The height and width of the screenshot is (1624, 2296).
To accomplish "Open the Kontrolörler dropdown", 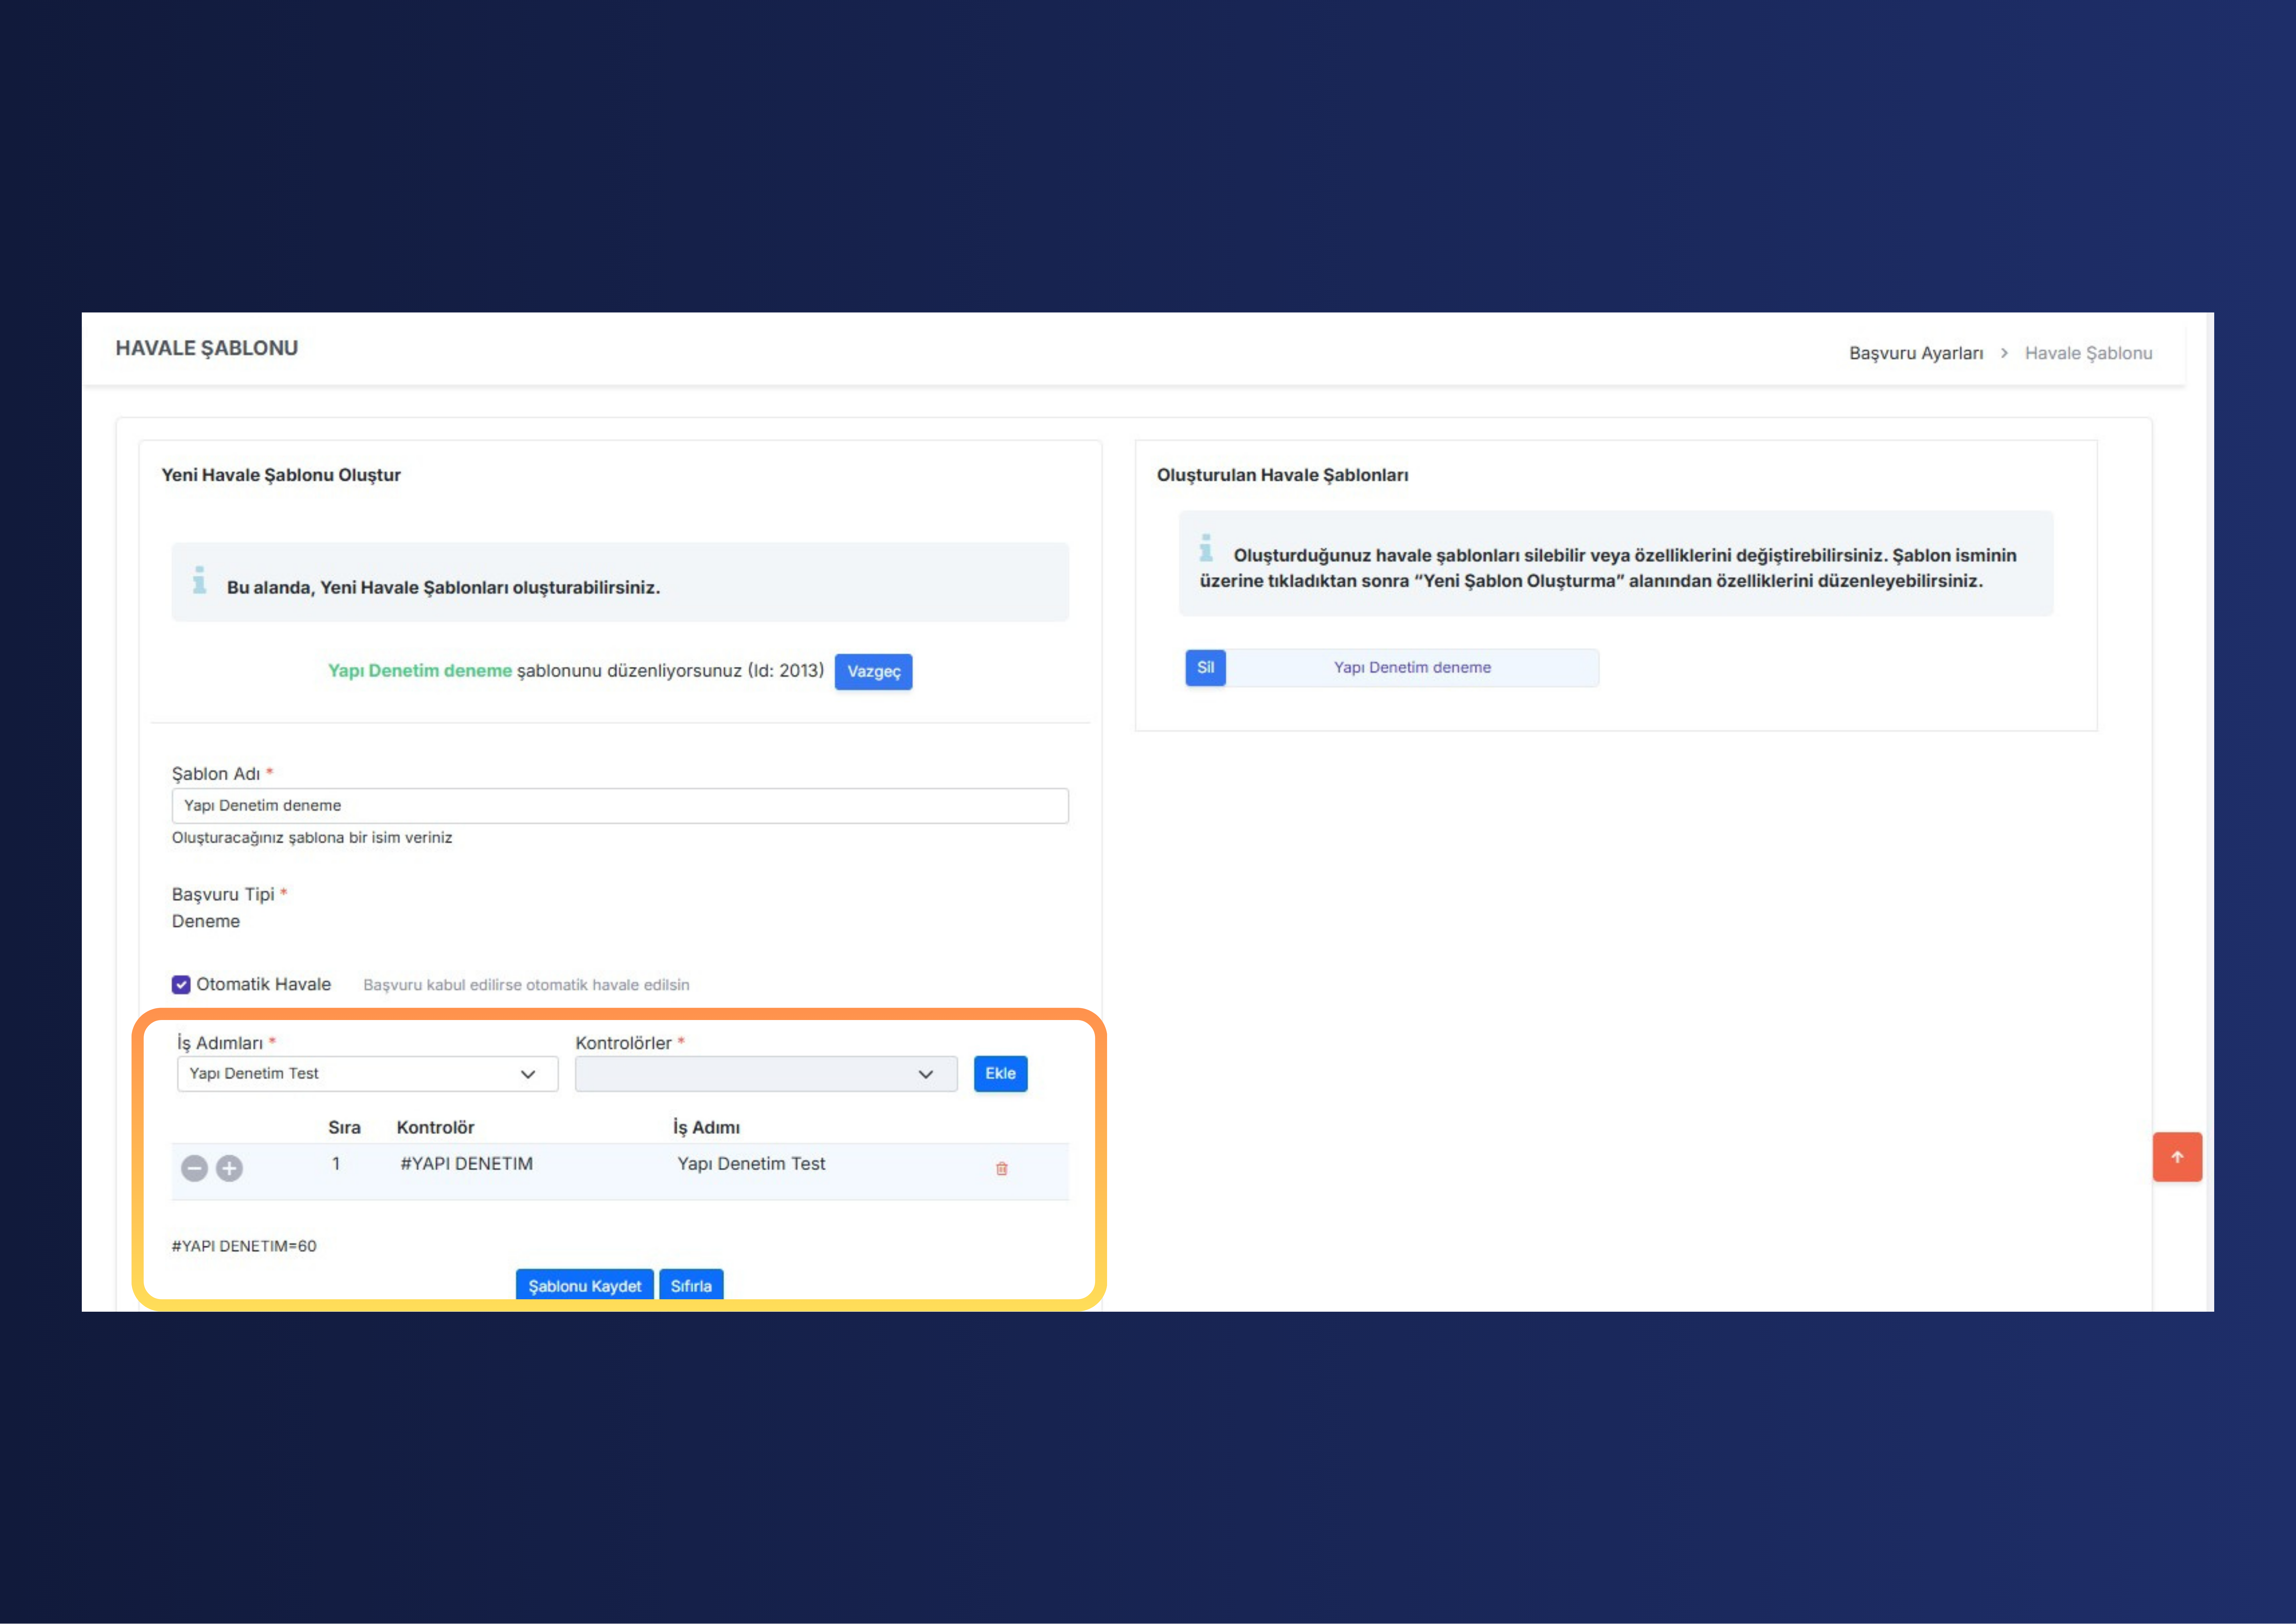I will 766,1074.
